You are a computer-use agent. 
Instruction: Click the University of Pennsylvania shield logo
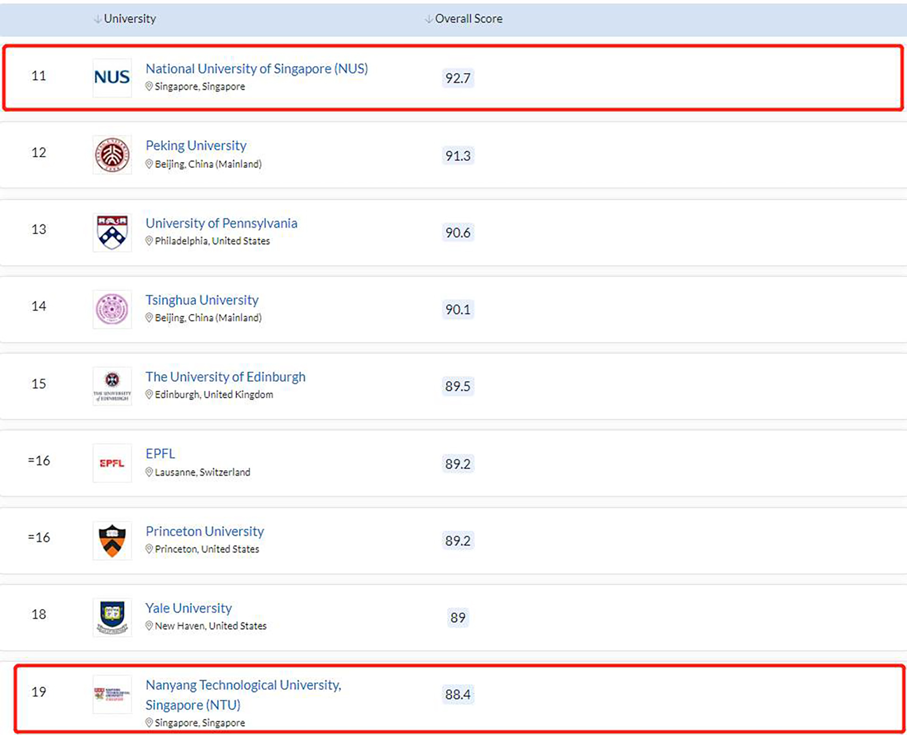point(112,232)
